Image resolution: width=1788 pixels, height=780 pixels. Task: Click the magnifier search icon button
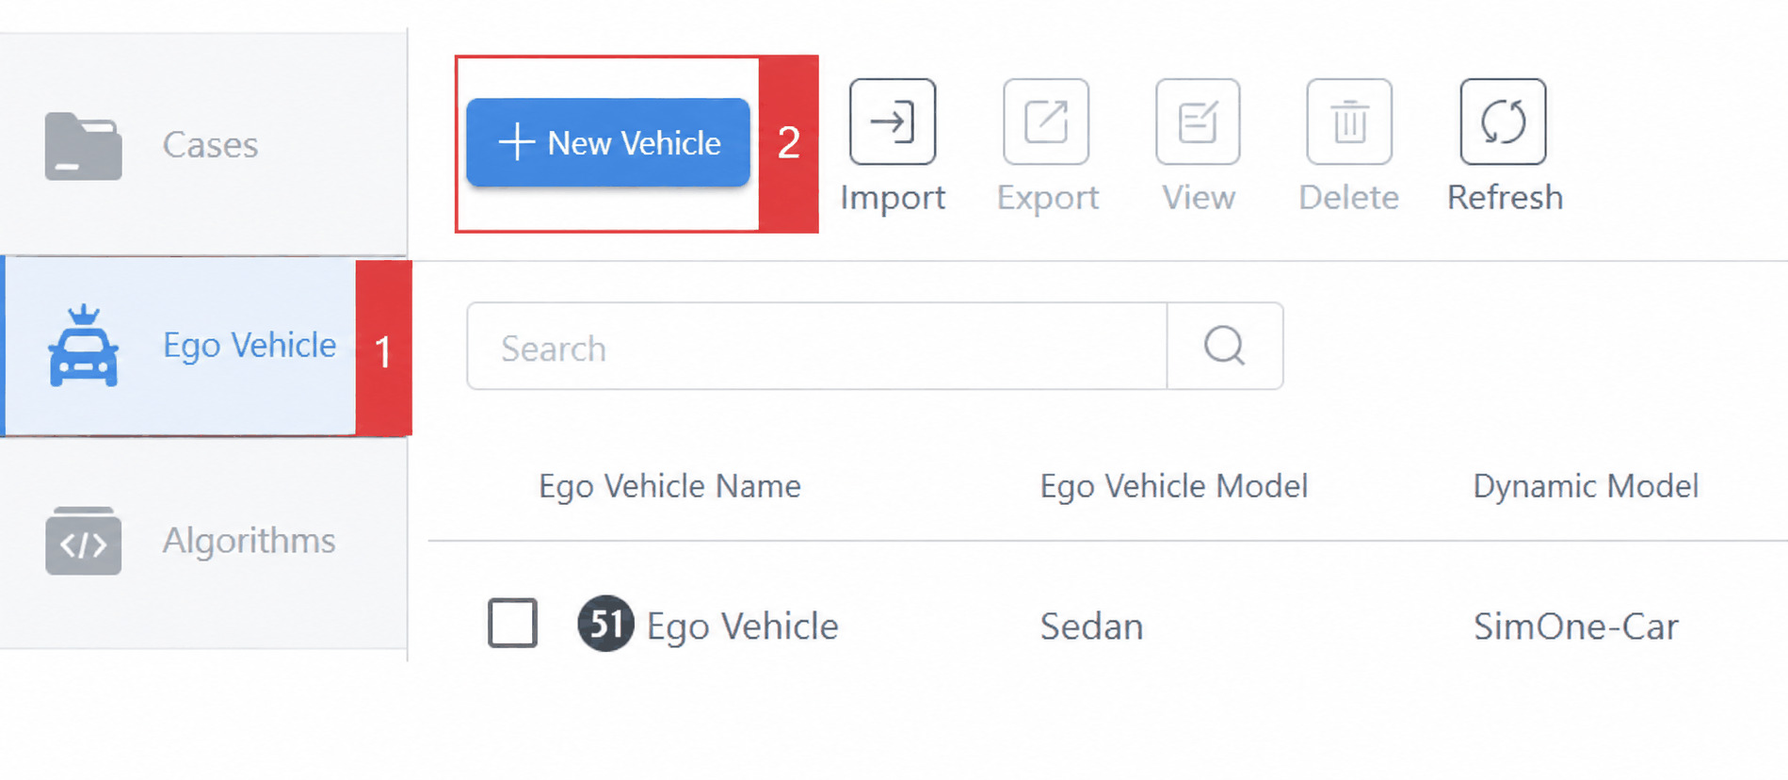click(1225, 346)
